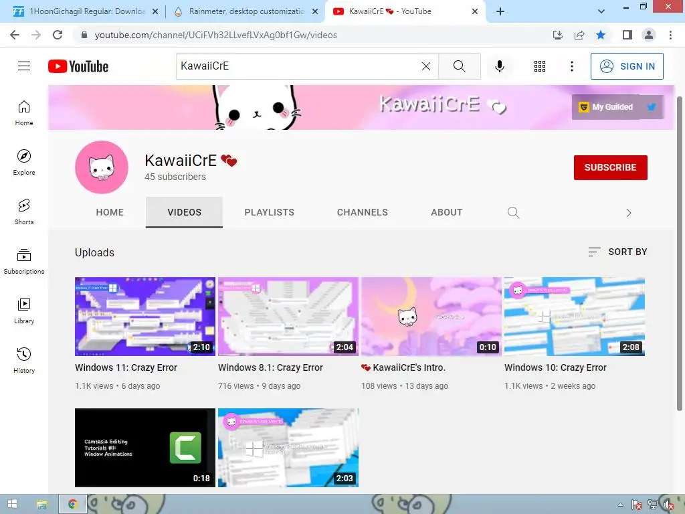Open the My Guilded banner link
Image resolution: width=685 pixels, height=514 pixels.
click(x=606, y=106)
